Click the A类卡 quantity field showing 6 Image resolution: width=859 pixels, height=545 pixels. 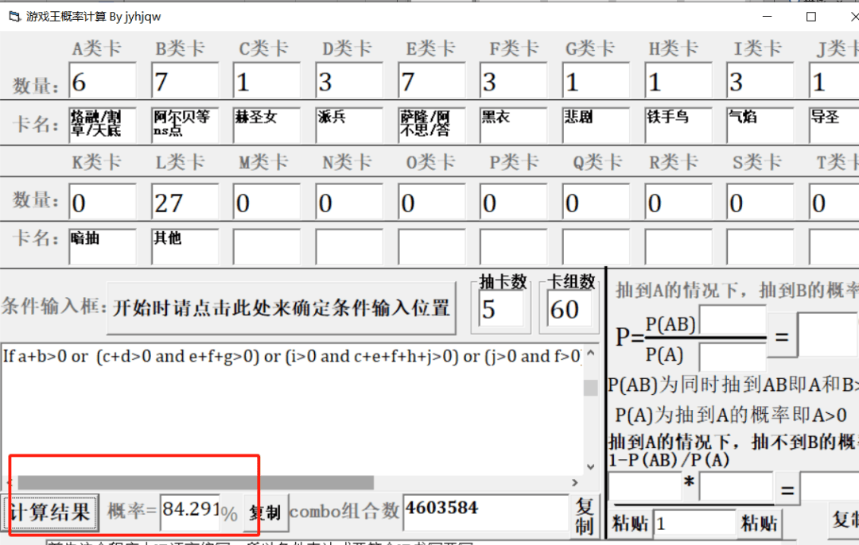102,82
